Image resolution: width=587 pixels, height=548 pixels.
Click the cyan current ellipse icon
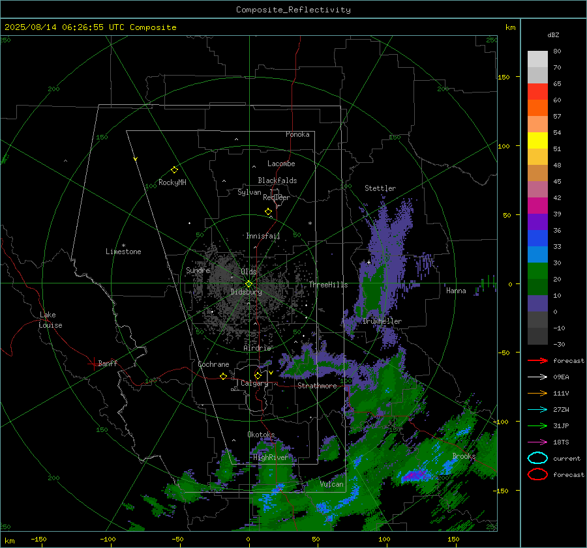click(537, 458)
